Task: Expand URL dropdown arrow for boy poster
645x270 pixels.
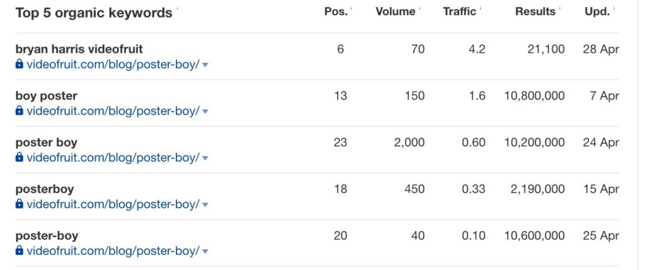Action: click(205, 111)
